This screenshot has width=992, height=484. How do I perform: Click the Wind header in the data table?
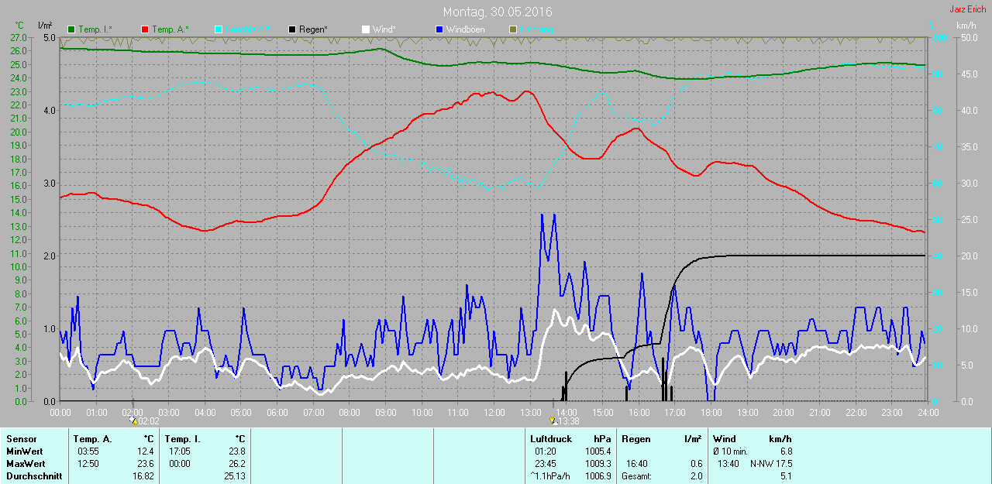[x=725, y=439]
